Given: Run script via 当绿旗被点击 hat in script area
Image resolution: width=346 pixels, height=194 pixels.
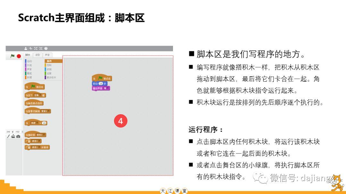Looking at the screenshot, I should (102, 78).
